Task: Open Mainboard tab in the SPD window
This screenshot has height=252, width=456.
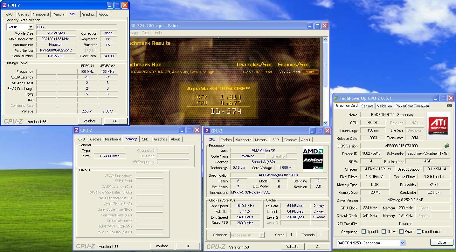Action: click(x=41, y=14)
